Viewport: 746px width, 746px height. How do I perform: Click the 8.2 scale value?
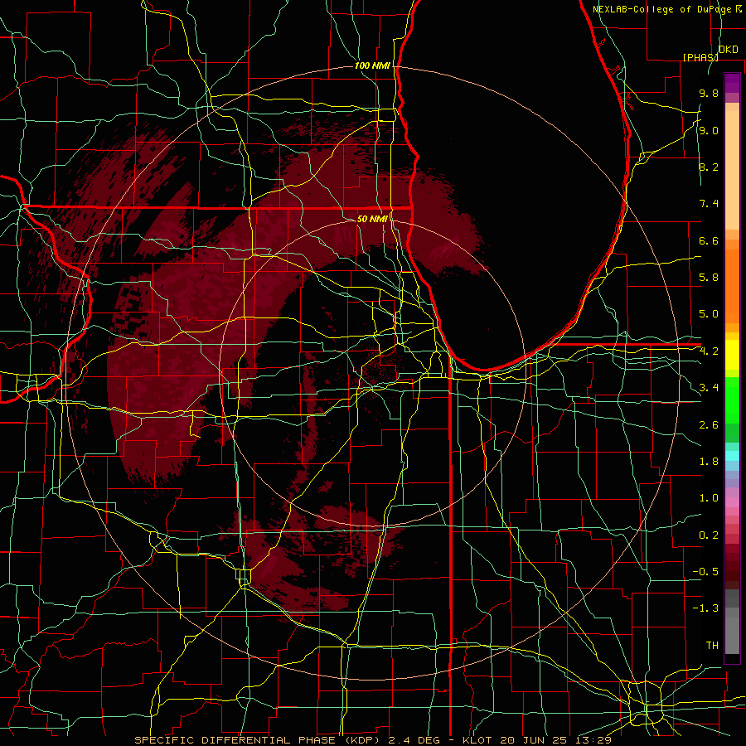pos(709,167)
